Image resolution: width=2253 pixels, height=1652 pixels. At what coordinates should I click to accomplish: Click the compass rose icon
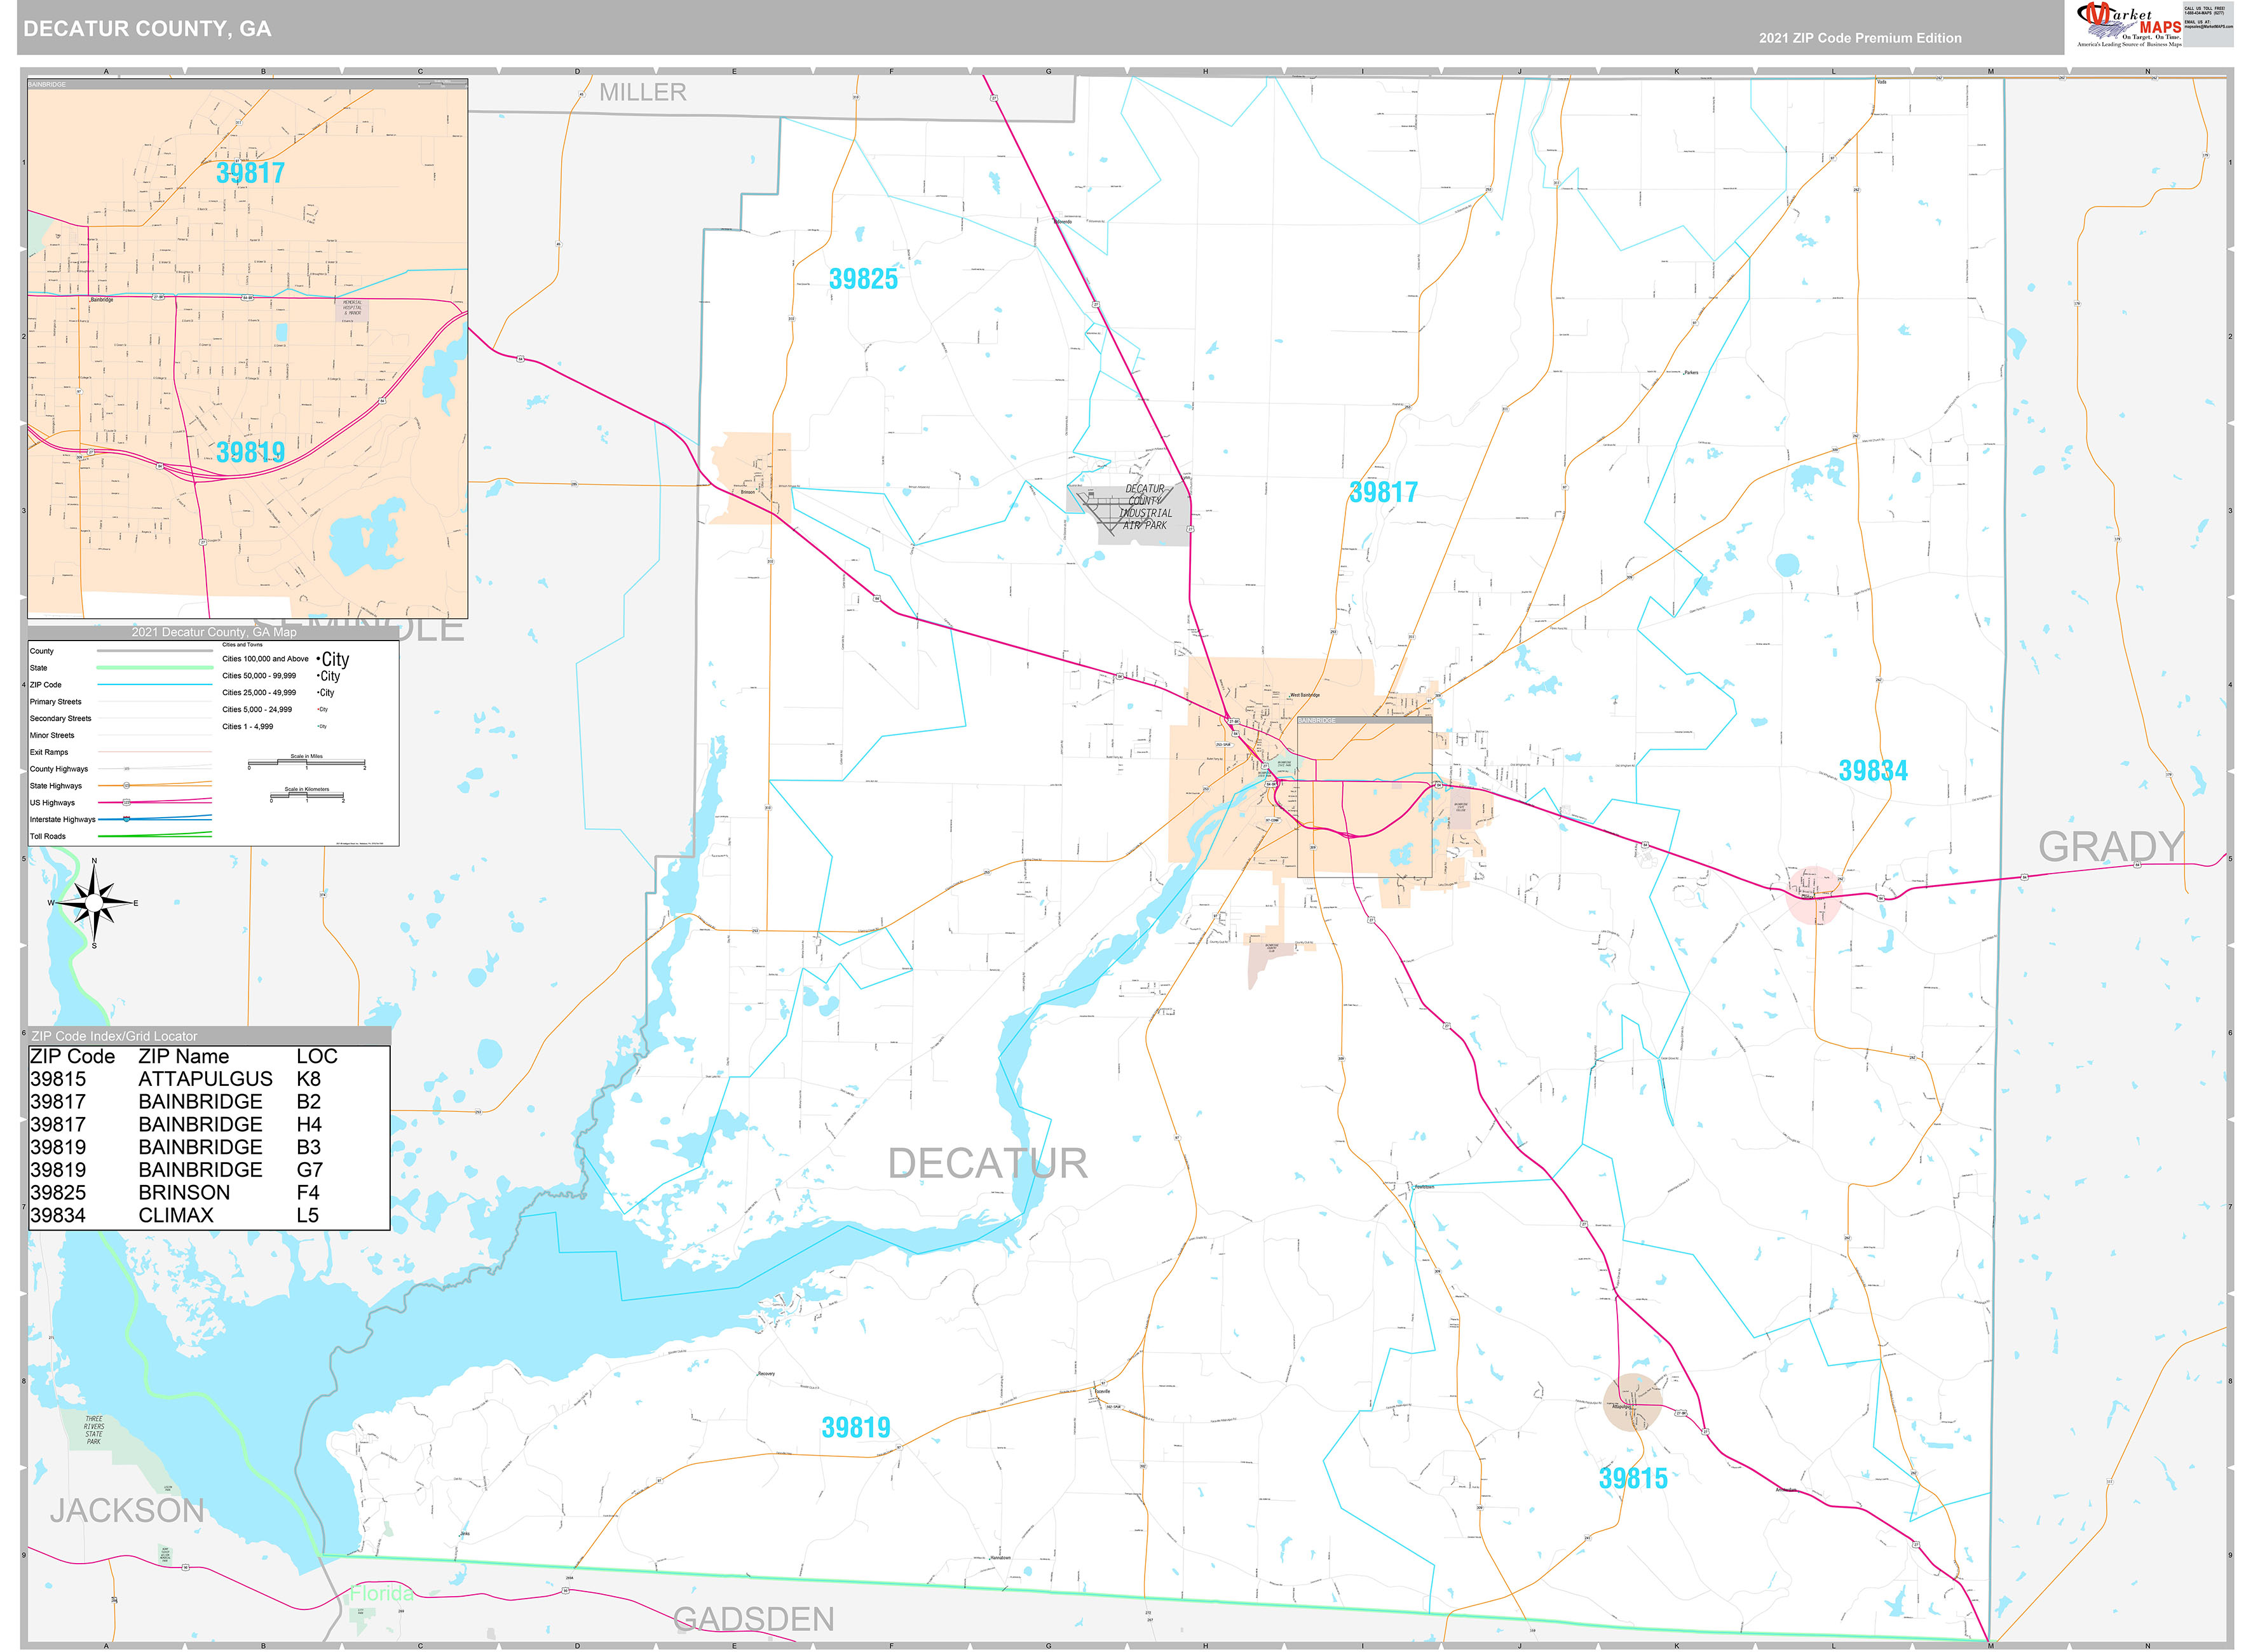[93, 902]
